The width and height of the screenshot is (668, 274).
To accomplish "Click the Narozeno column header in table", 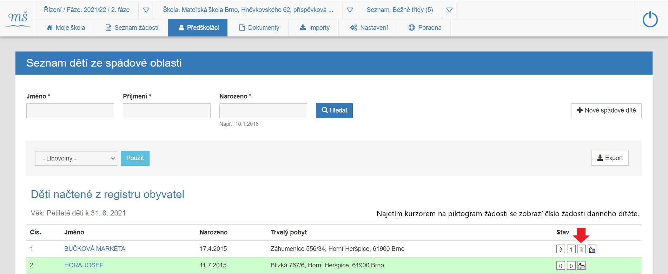I will 213,232.
